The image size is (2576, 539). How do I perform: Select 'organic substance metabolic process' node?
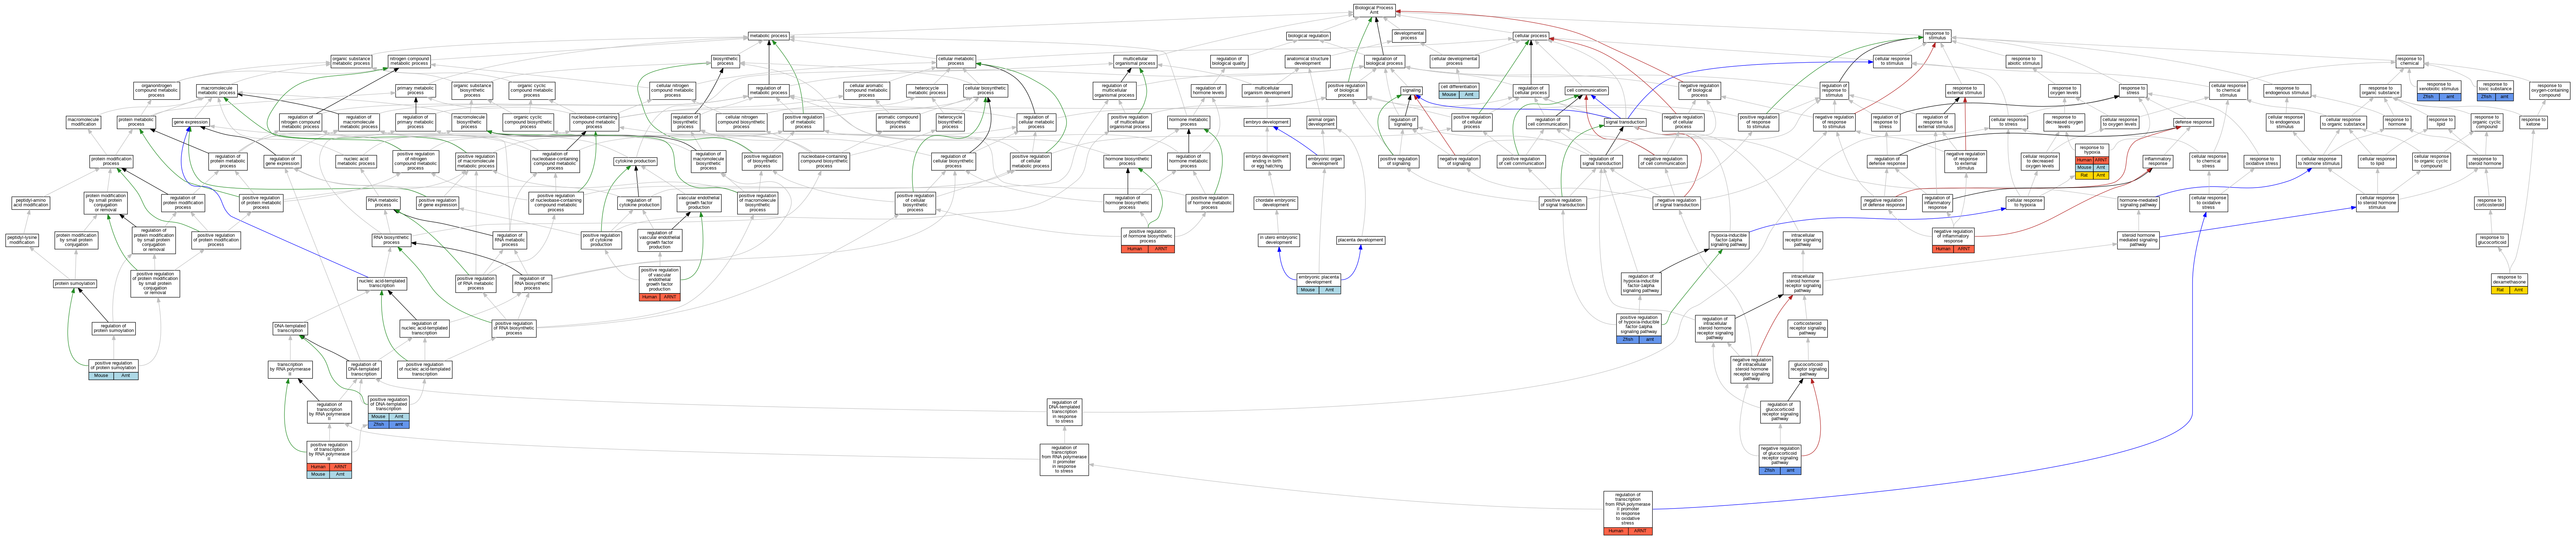tap(351, 61)
